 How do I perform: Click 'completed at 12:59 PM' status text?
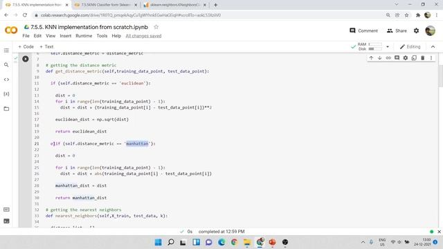(221, 232)
